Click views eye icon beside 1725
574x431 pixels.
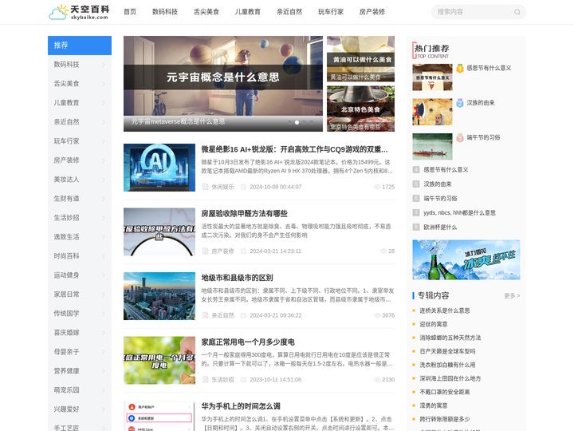point(377,187)
